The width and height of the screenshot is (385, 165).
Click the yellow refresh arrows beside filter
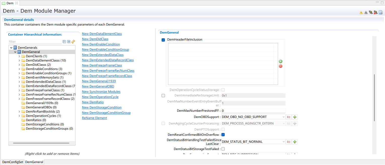click(73, 42)
